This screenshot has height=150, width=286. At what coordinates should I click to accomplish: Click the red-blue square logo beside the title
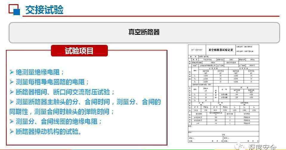tap(14, 10)
